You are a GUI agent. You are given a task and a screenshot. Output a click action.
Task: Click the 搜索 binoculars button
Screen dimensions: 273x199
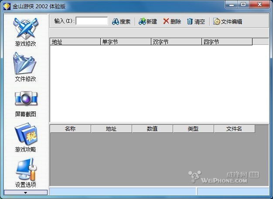click(121, 21)
